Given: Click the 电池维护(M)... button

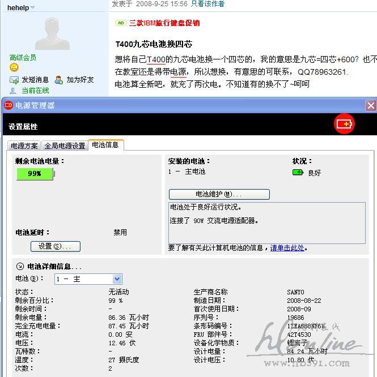Looking at the screenshot, I should (219, 194).
